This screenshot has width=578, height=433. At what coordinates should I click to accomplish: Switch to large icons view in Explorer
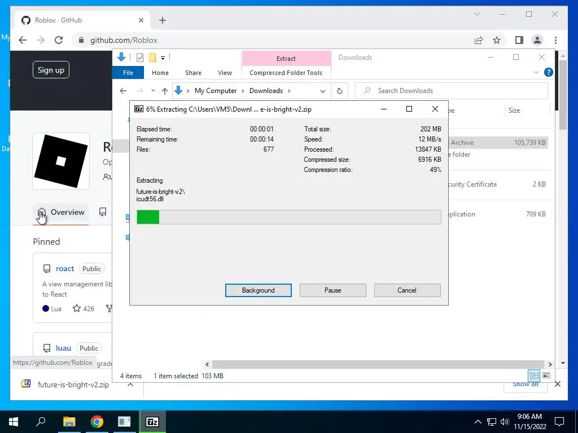pyautogui.click(x=546, y=375)
